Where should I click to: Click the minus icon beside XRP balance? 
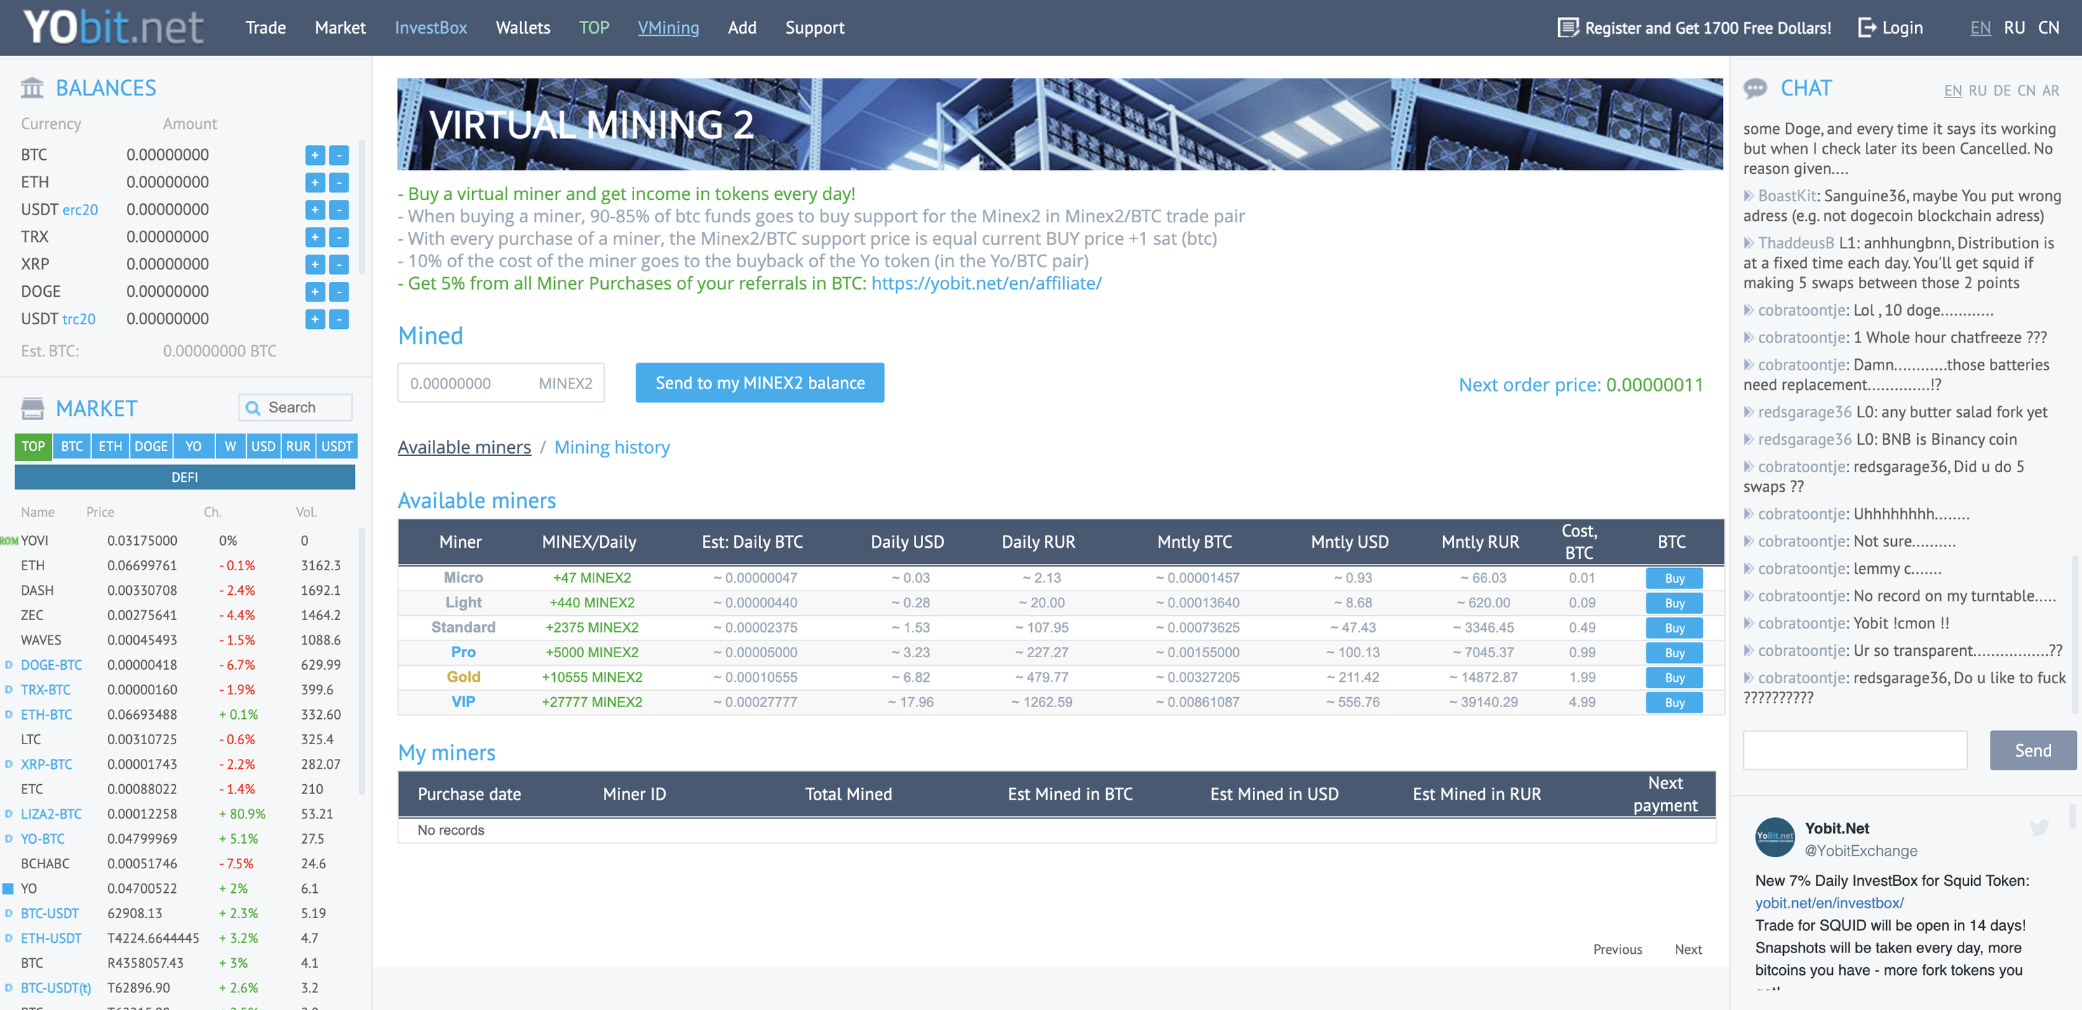coord(340,264)
